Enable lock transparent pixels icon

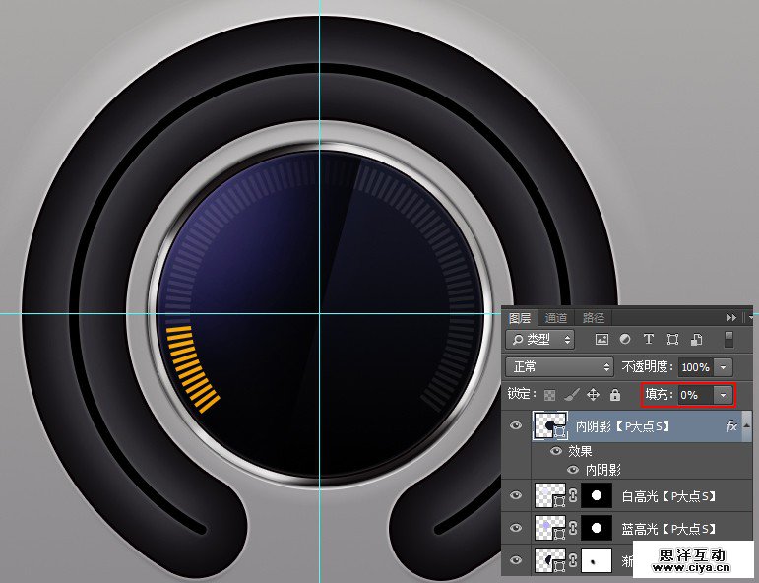[549, 394]
